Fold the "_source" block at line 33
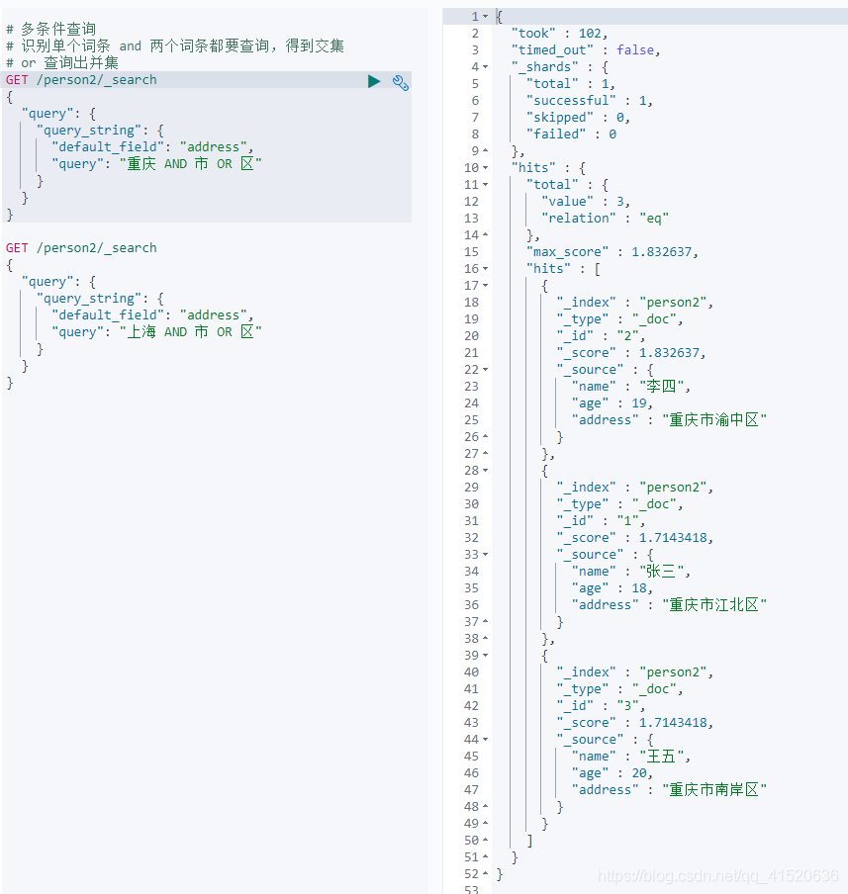 [x=485, y=555]
